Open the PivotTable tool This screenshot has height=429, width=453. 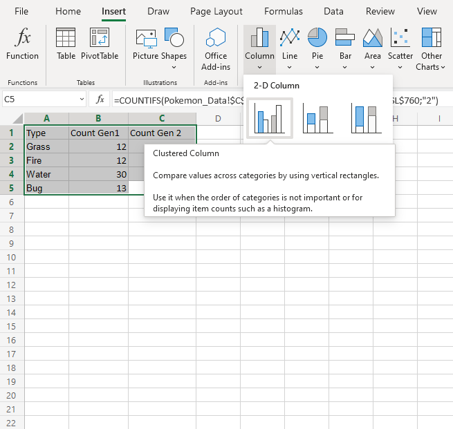click(100, 44)
